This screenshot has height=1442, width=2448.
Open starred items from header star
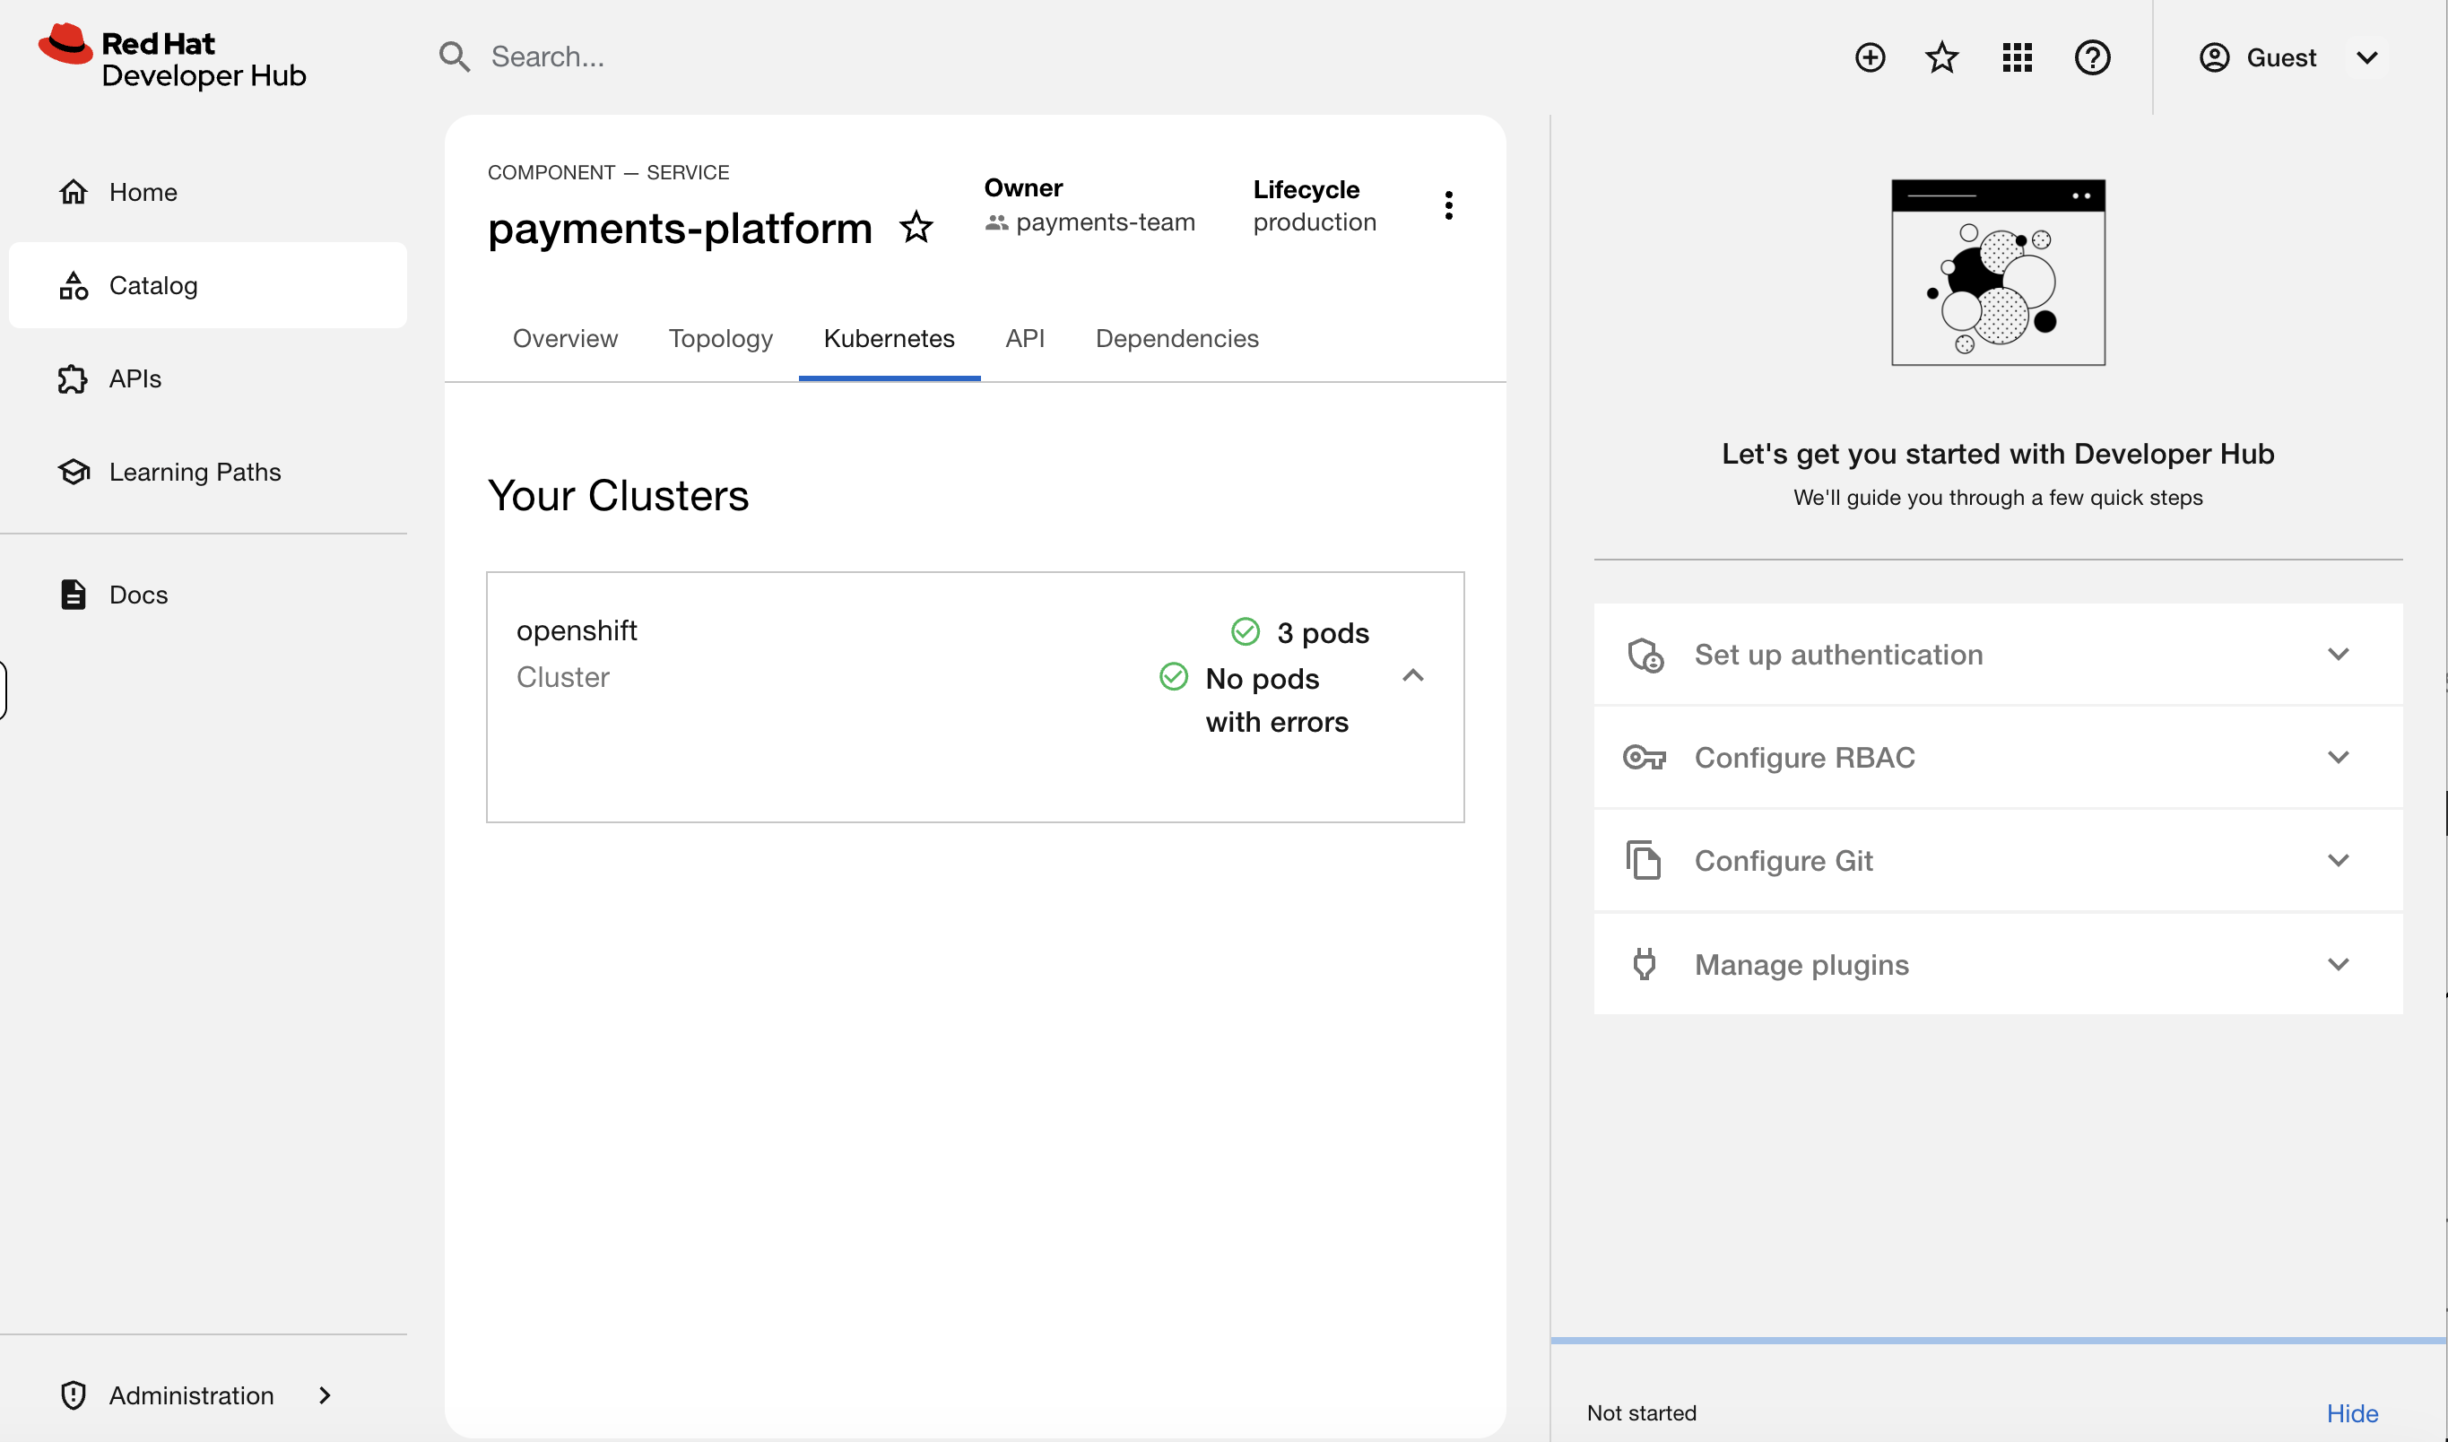pos(1940,57)
